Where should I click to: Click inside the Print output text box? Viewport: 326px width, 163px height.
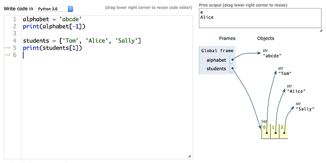tap(260, 18)
